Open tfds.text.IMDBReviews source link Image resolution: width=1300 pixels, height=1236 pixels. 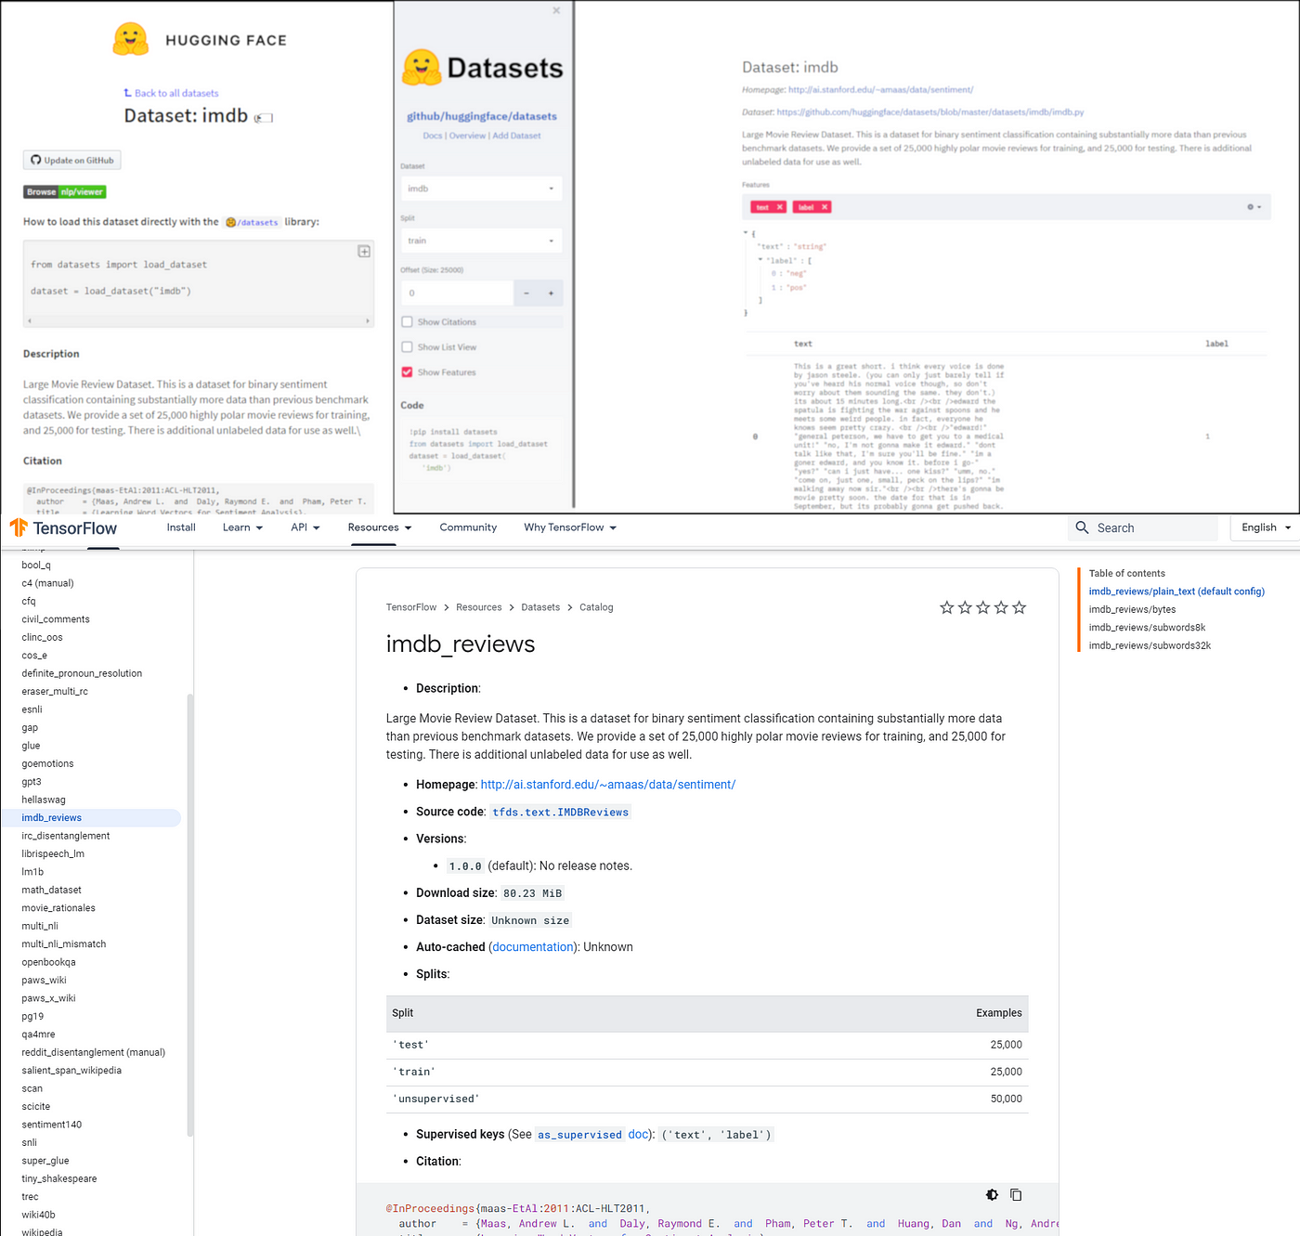click(560, 812)
